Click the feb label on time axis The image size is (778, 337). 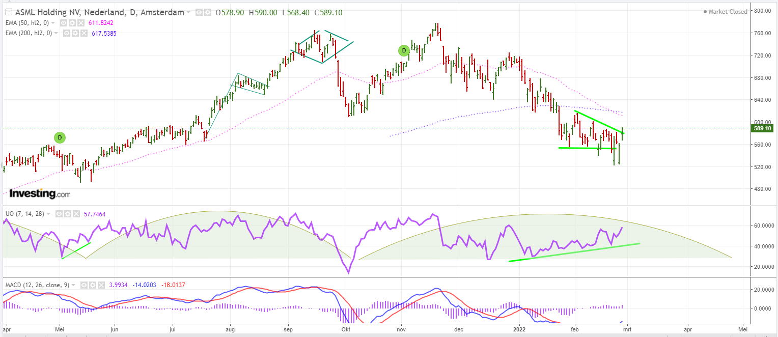tap(575, 329)
